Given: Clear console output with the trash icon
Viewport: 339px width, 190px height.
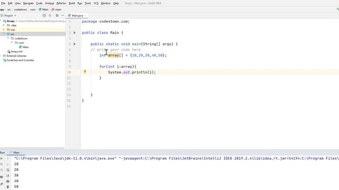Looking at the screenshot, I should [x=8, y=187].
